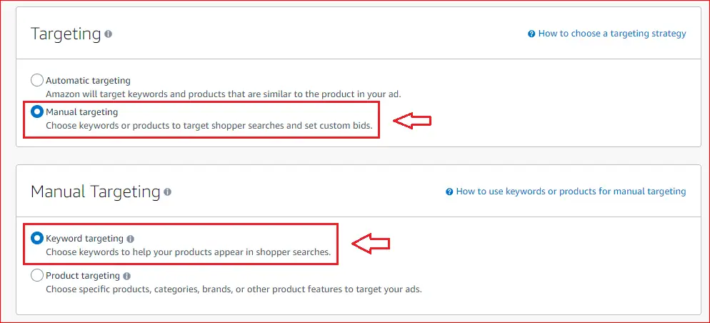Click the question mark icon before targeting strategy help

click(531, 34)
